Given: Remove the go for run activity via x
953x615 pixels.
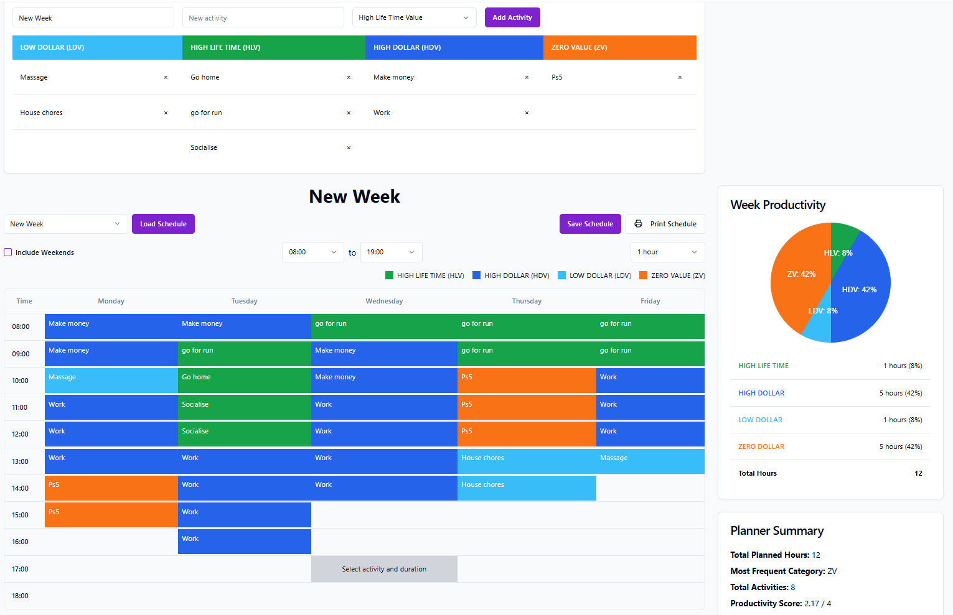Looking at the screenshot, I should click(x=349, y=113).
